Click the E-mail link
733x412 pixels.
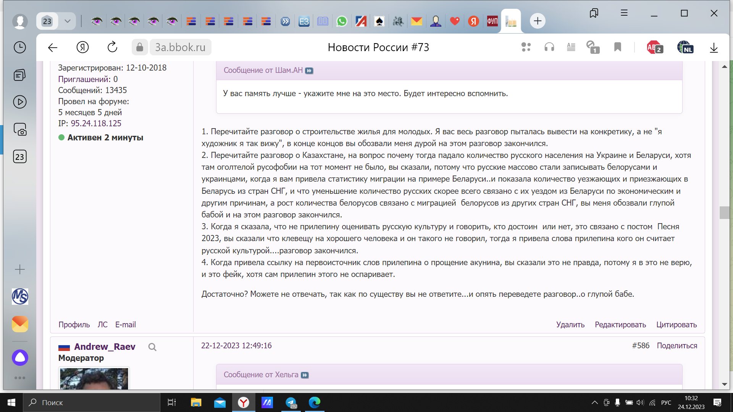coord(126,325)
